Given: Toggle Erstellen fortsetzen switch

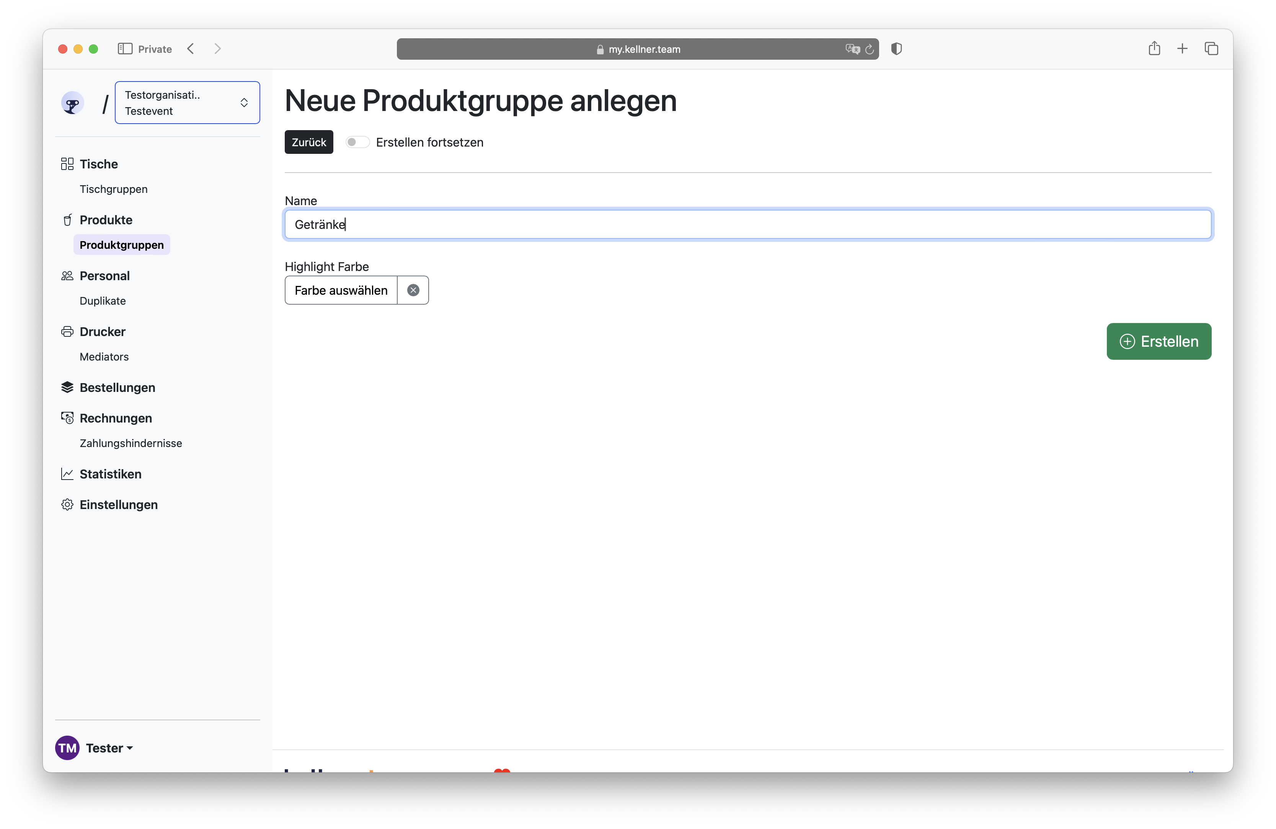Looking at the screenshot, I should pos(357,142).
